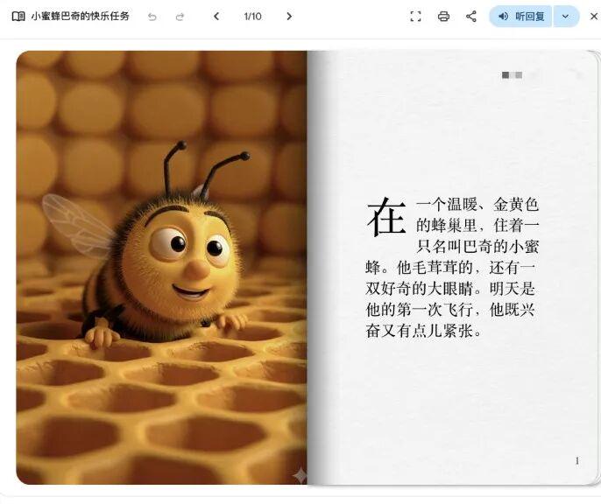This screenshot has width=601, height=504.
Task: Click the redo arrow icon
Action: pos(180,17)
